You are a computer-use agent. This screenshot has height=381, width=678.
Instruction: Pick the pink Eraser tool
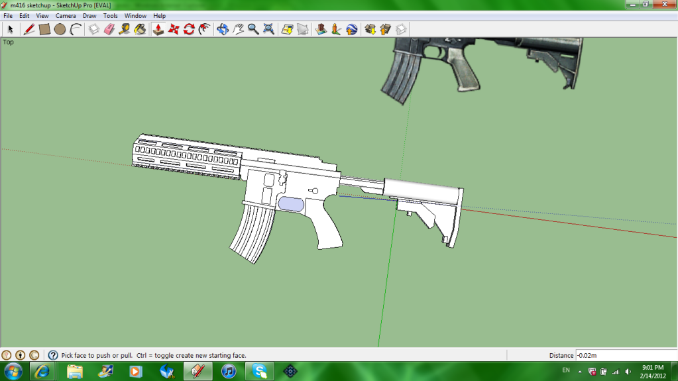109,29
